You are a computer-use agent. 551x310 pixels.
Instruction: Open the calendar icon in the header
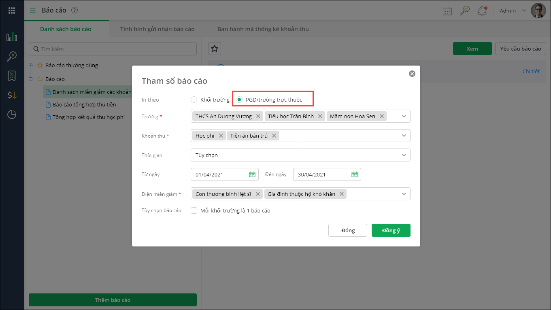tap(447, 11)
